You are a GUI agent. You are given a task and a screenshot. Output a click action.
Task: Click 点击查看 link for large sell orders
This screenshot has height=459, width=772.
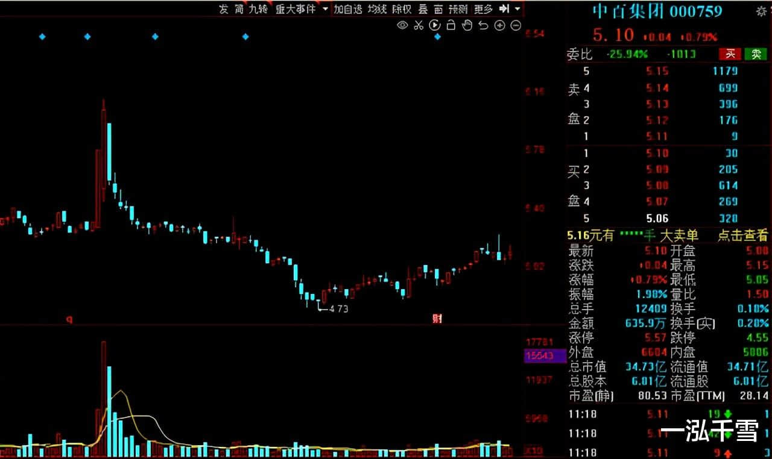742,235
